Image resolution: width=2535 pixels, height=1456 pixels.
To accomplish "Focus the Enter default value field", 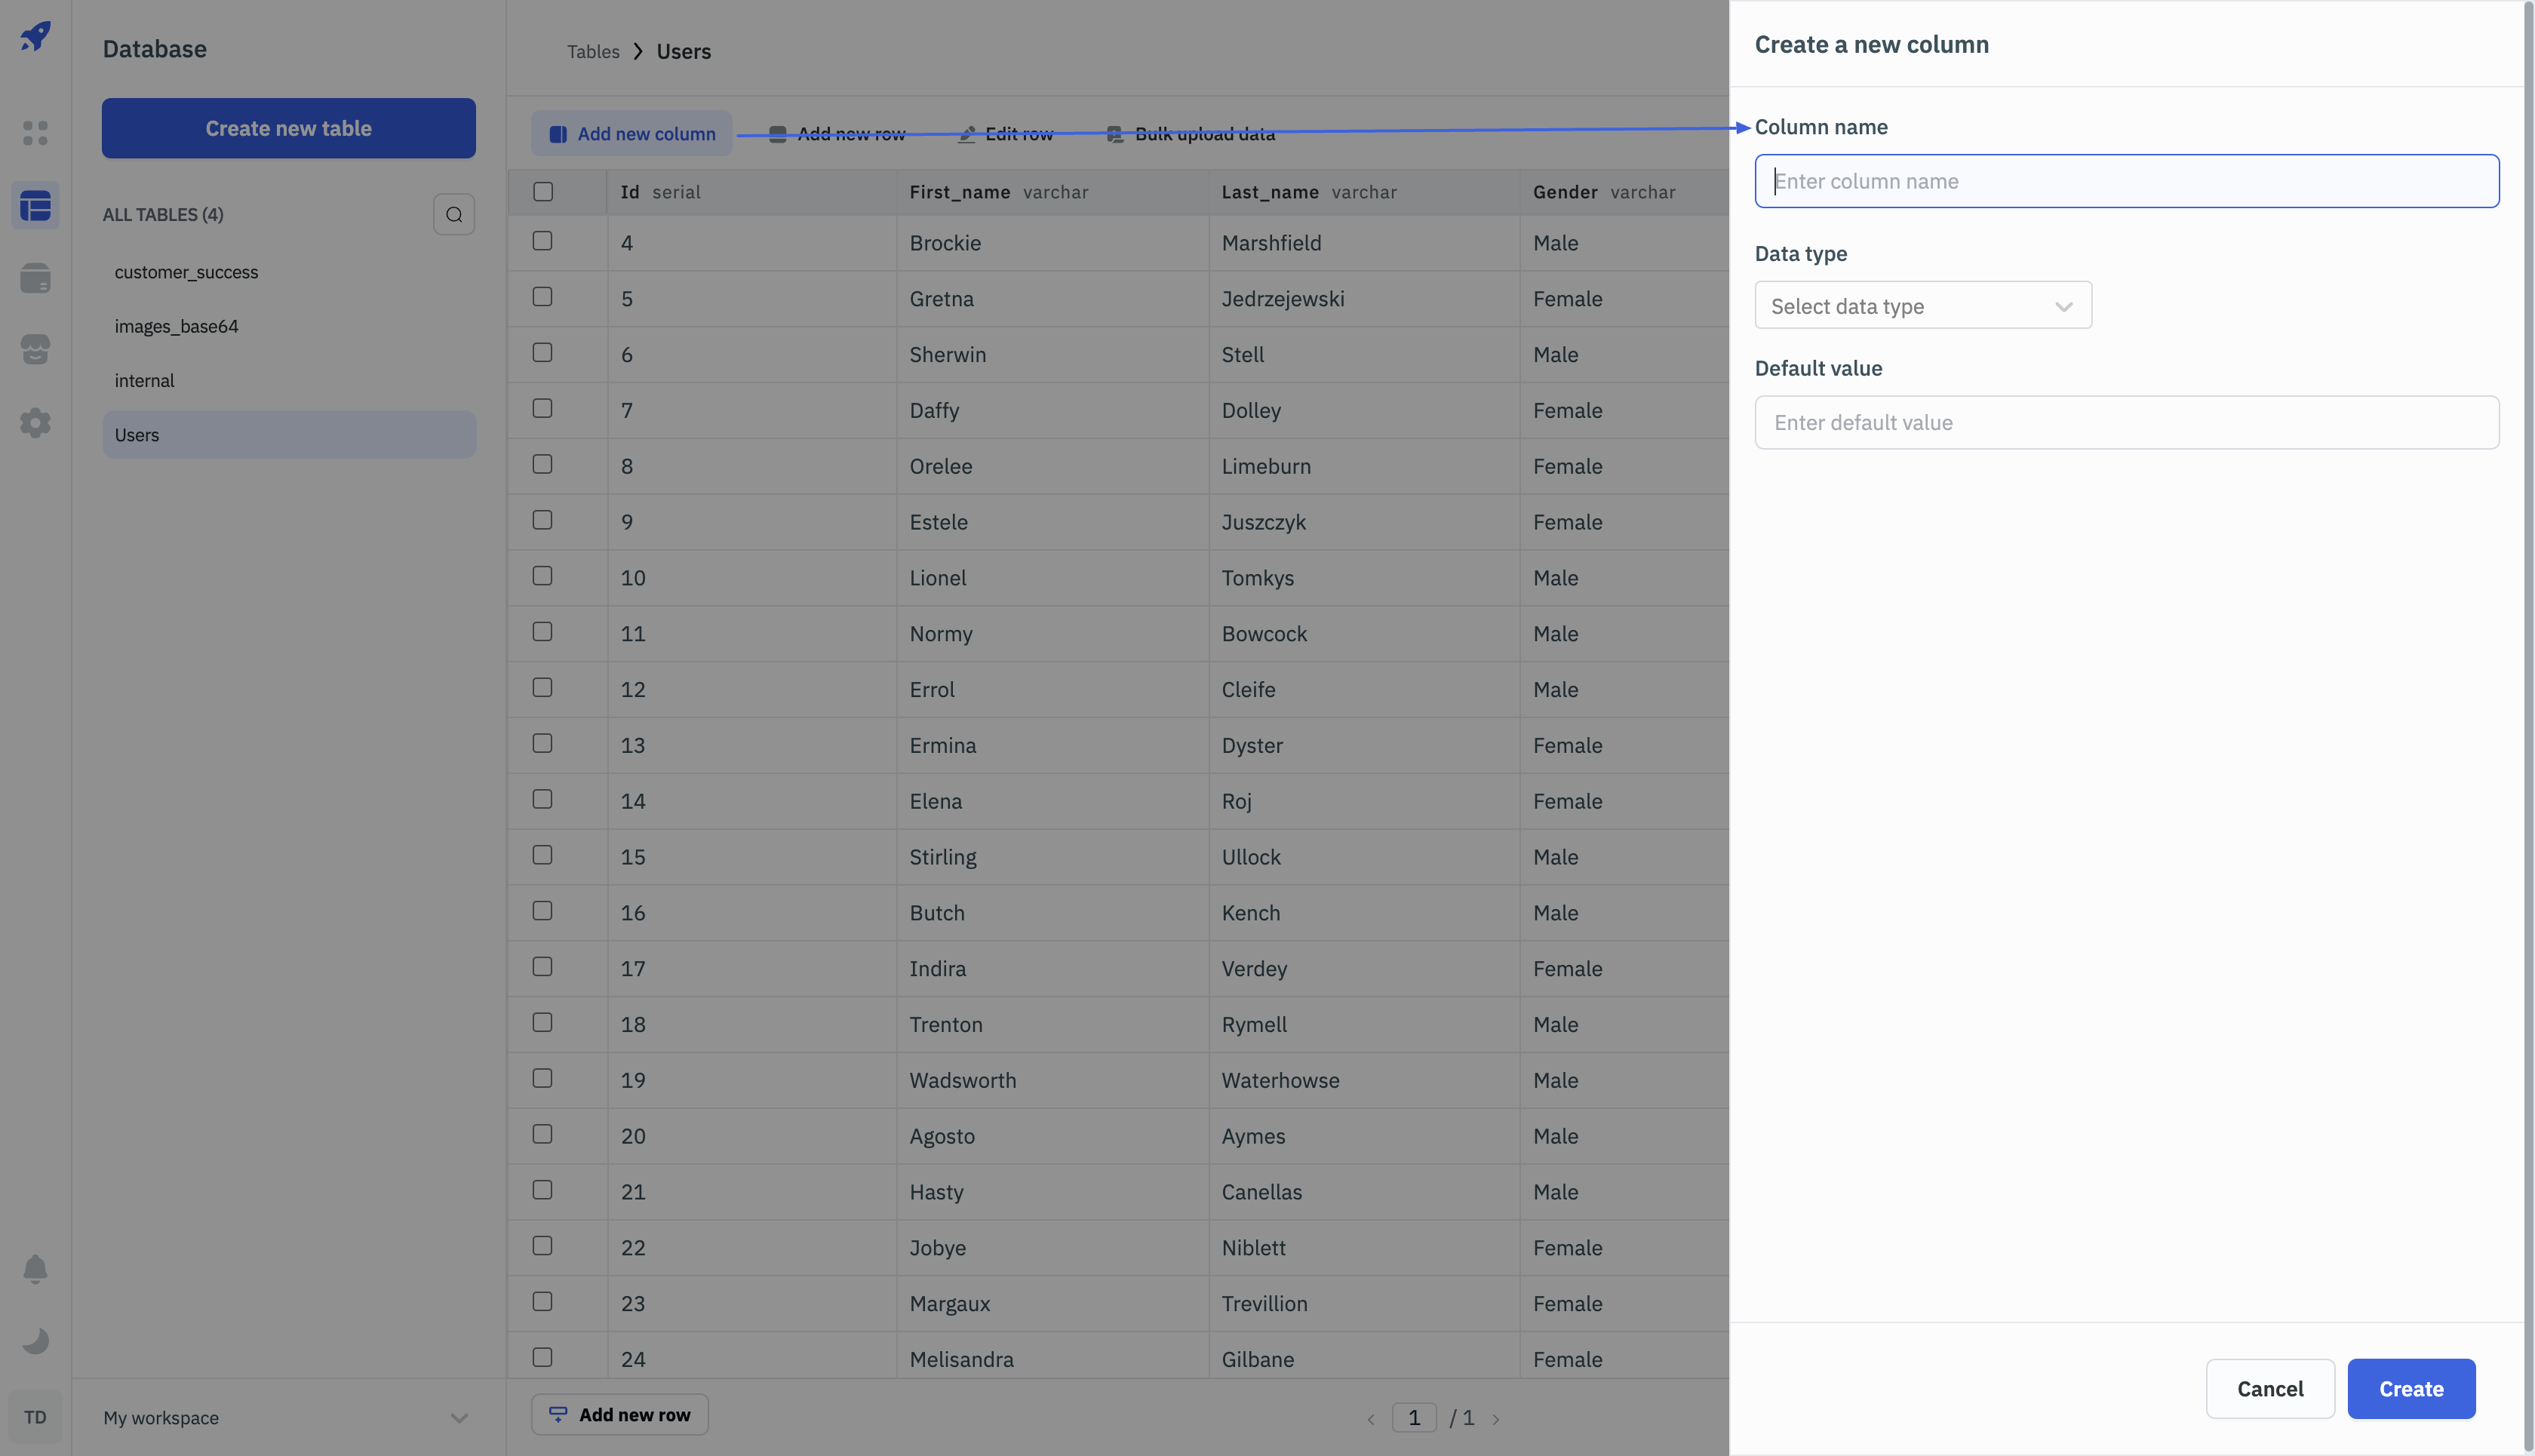I will point(2126,422).
